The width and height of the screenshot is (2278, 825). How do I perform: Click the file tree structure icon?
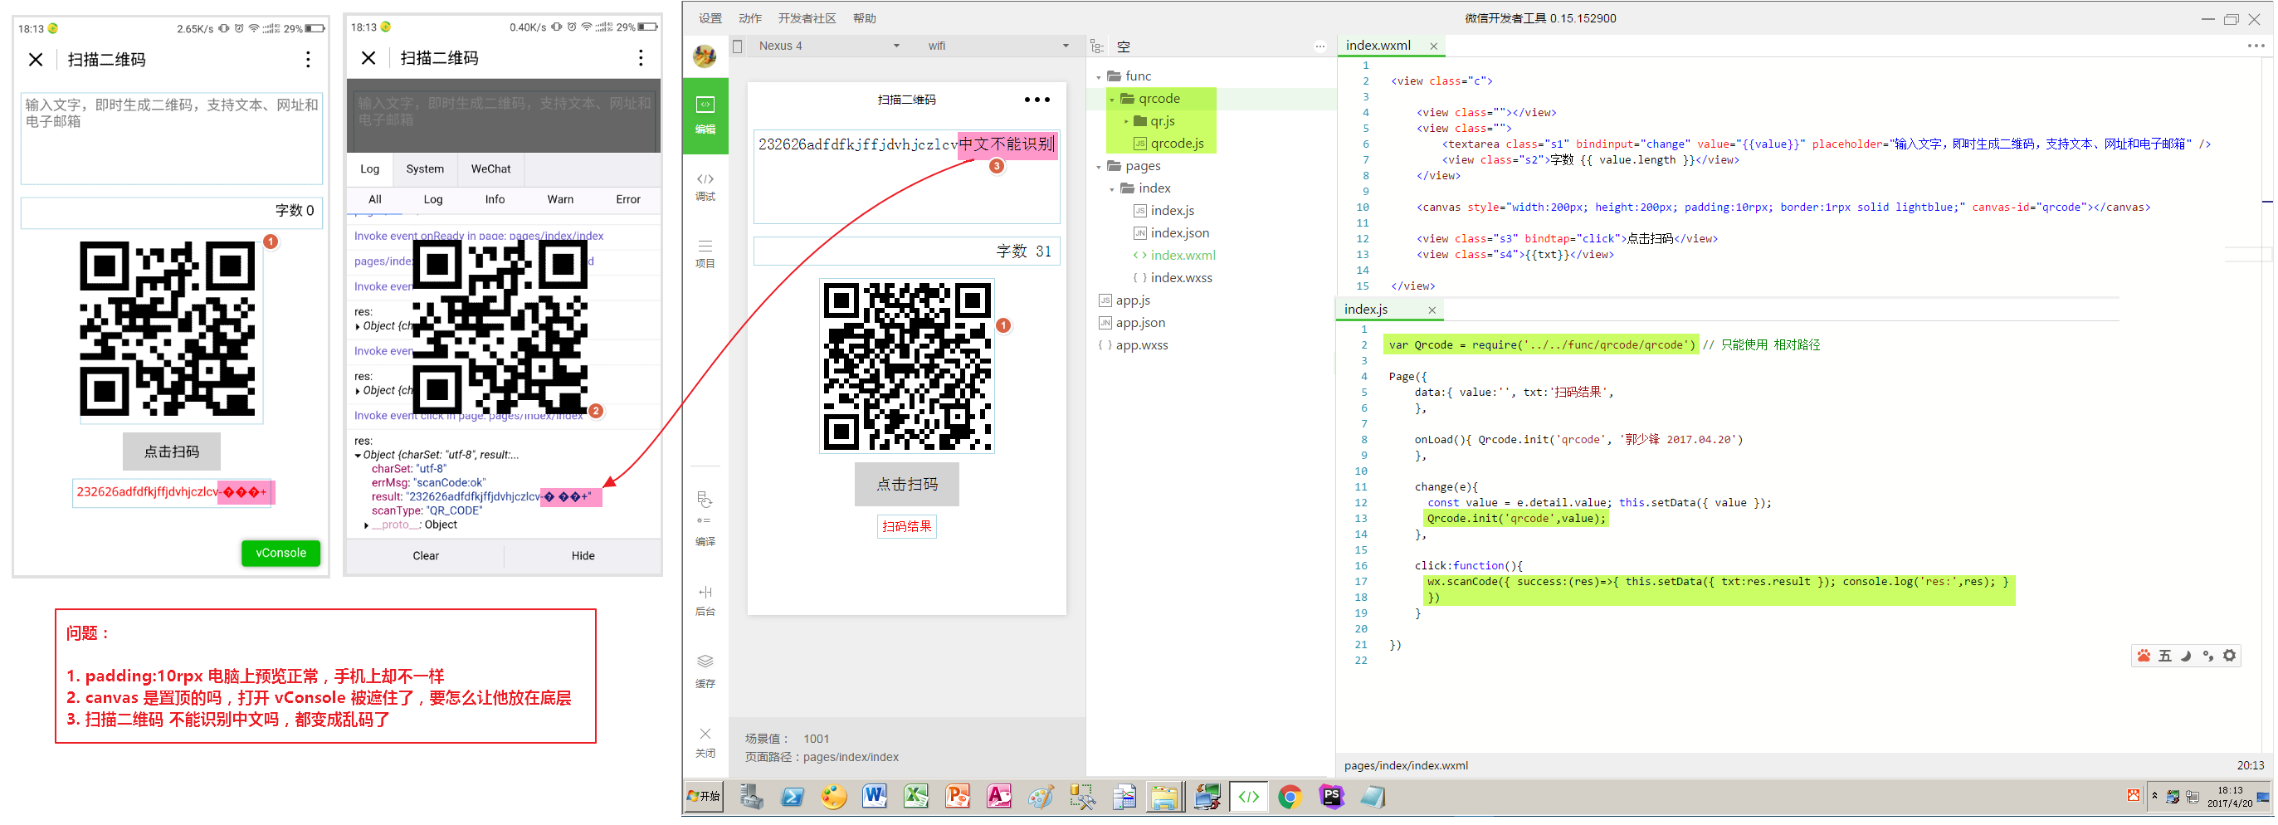1096,46
